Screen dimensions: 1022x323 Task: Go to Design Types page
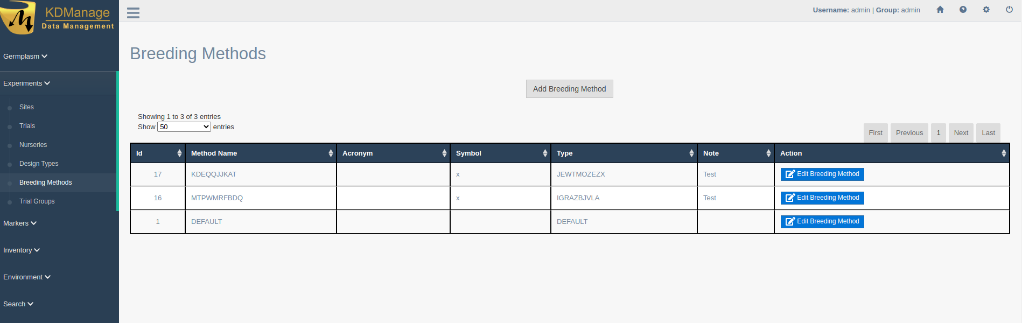[x=39, y=164]
